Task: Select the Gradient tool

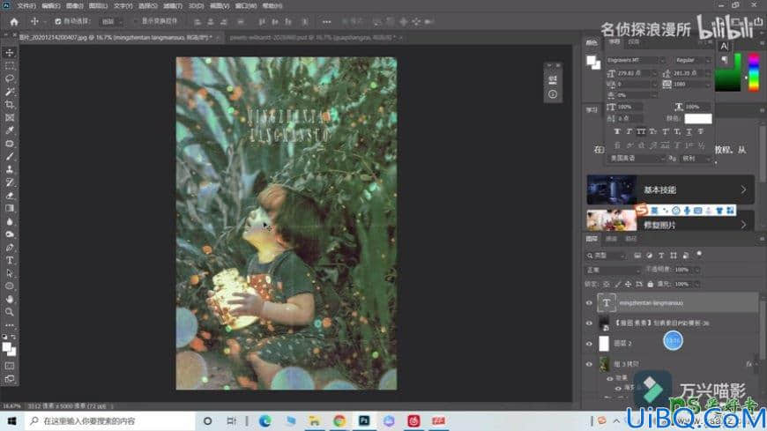Action: pyautogui.click(x=10, y=208)
